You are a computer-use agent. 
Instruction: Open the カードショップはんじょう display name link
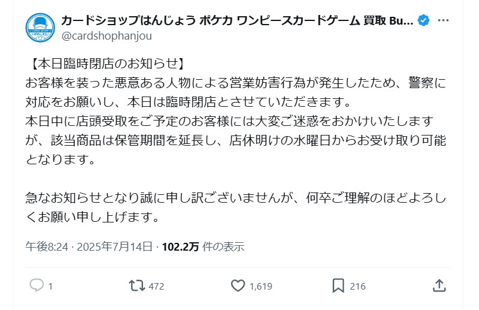click(x=237, y=21)
